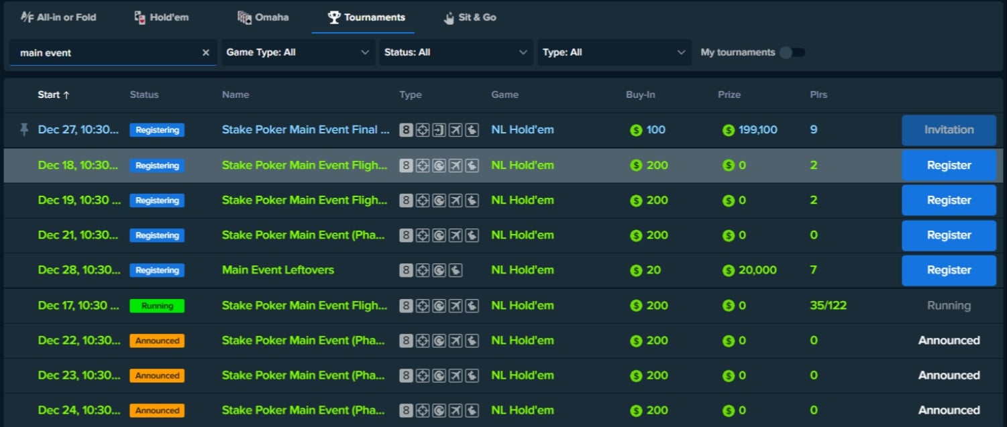Click the crosshair icon in the Dec 19 row
1007x427 pixels.
click(423, 200)
